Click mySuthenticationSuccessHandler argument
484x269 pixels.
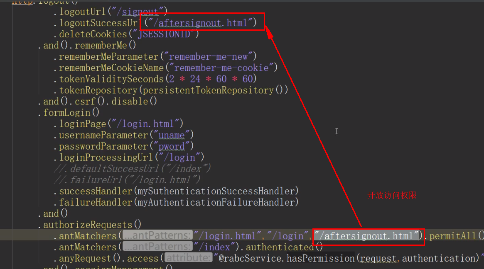(x=216, y=191)
